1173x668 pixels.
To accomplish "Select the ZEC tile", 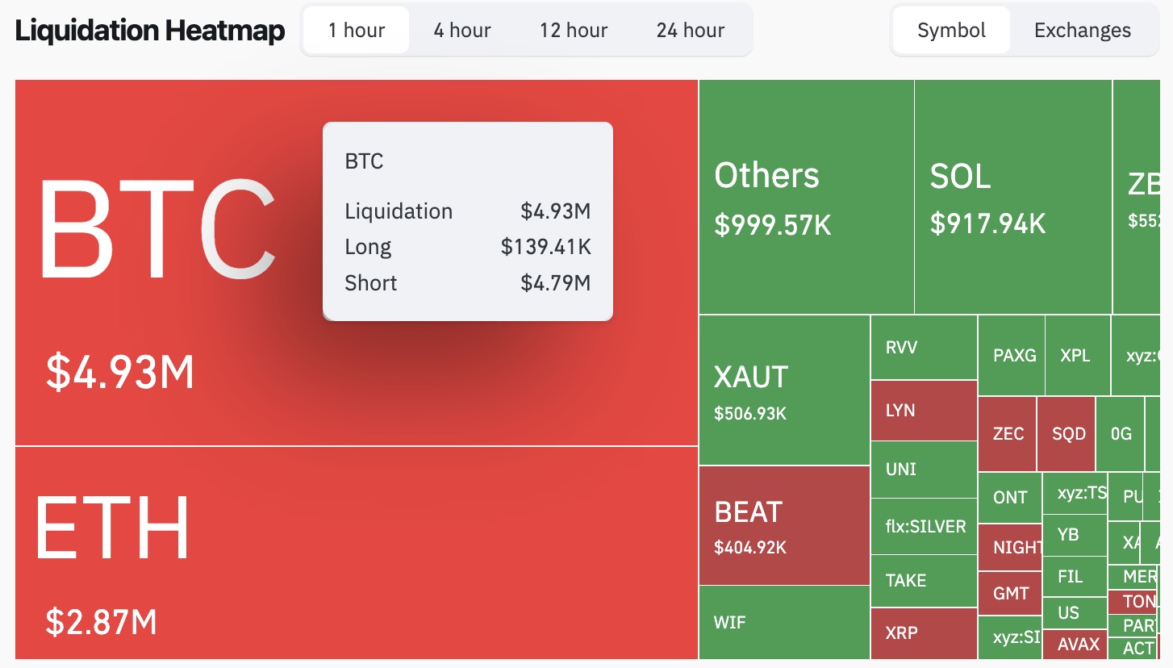I will (x=1008, y=434).
